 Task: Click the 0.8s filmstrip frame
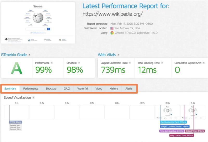pos(167,112)
